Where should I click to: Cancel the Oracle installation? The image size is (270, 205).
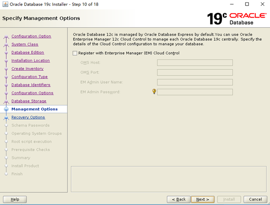pyautogui.click(x=255, y=199)
